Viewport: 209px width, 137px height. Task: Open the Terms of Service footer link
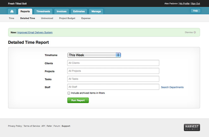point(32,126)
